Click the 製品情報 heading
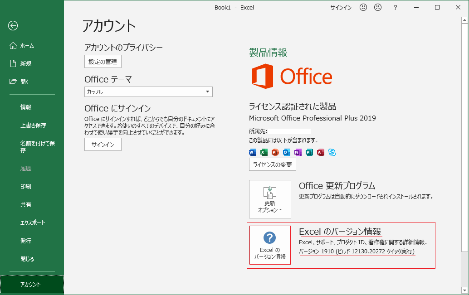Image resolution: width=469 pixels, height=295 pixels. [268, 53]
